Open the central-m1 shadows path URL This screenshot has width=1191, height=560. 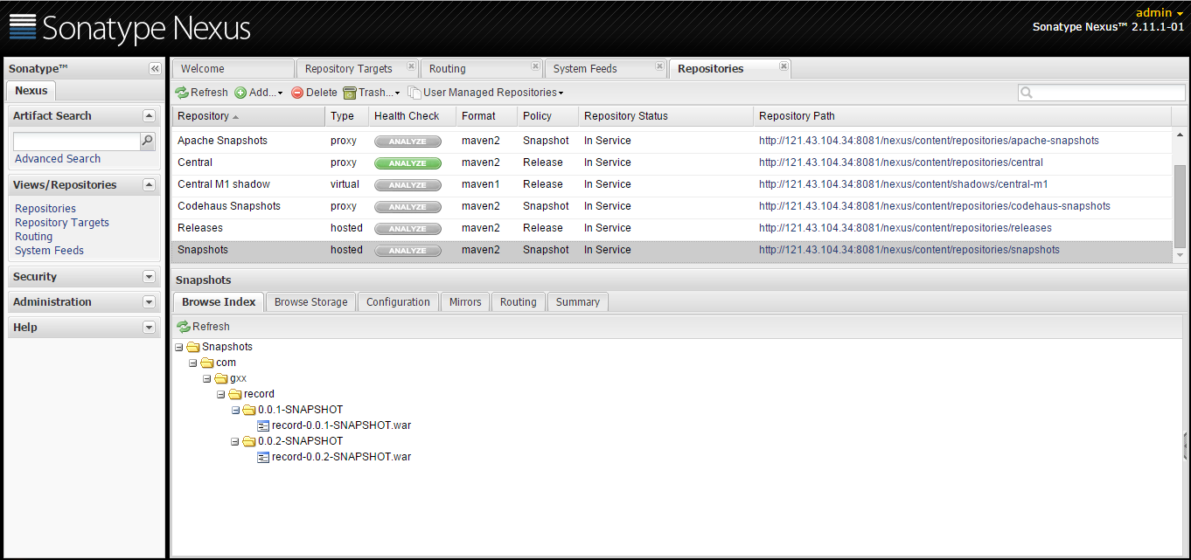903,184
